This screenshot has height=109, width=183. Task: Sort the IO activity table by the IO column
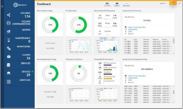(125, 39)
